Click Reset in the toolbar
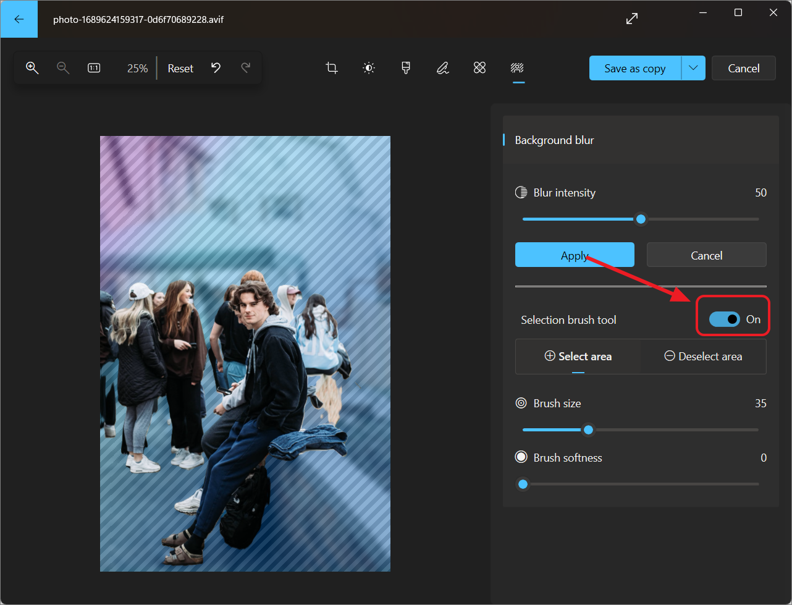792x605 pixels. 180,69
